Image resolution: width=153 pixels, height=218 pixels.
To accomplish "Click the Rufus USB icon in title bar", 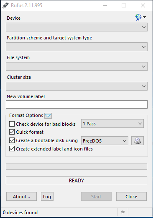I will (5, 5).
